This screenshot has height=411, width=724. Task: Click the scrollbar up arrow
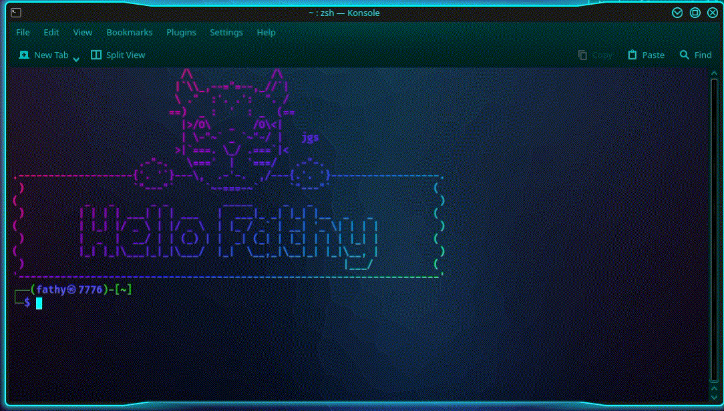click(x=714, y=73)
